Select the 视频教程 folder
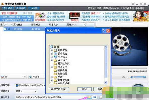Screen dimensions: 149x100 tap(62, 70)
